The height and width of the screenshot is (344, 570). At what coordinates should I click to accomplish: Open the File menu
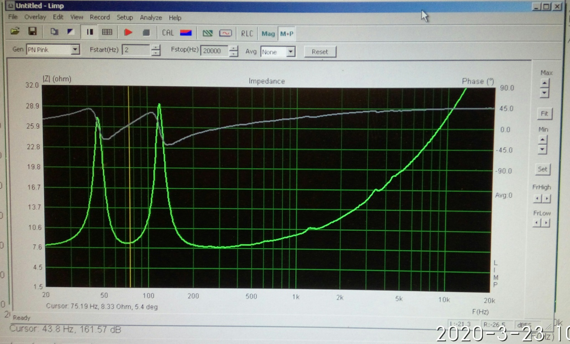click(13, 17)
